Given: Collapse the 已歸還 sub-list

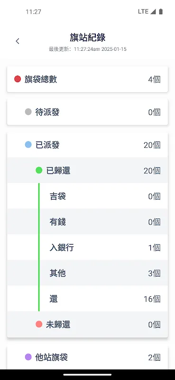Looking at the screenshot, I should [87, 171].
